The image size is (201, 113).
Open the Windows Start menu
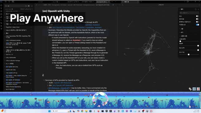(49, 111)
